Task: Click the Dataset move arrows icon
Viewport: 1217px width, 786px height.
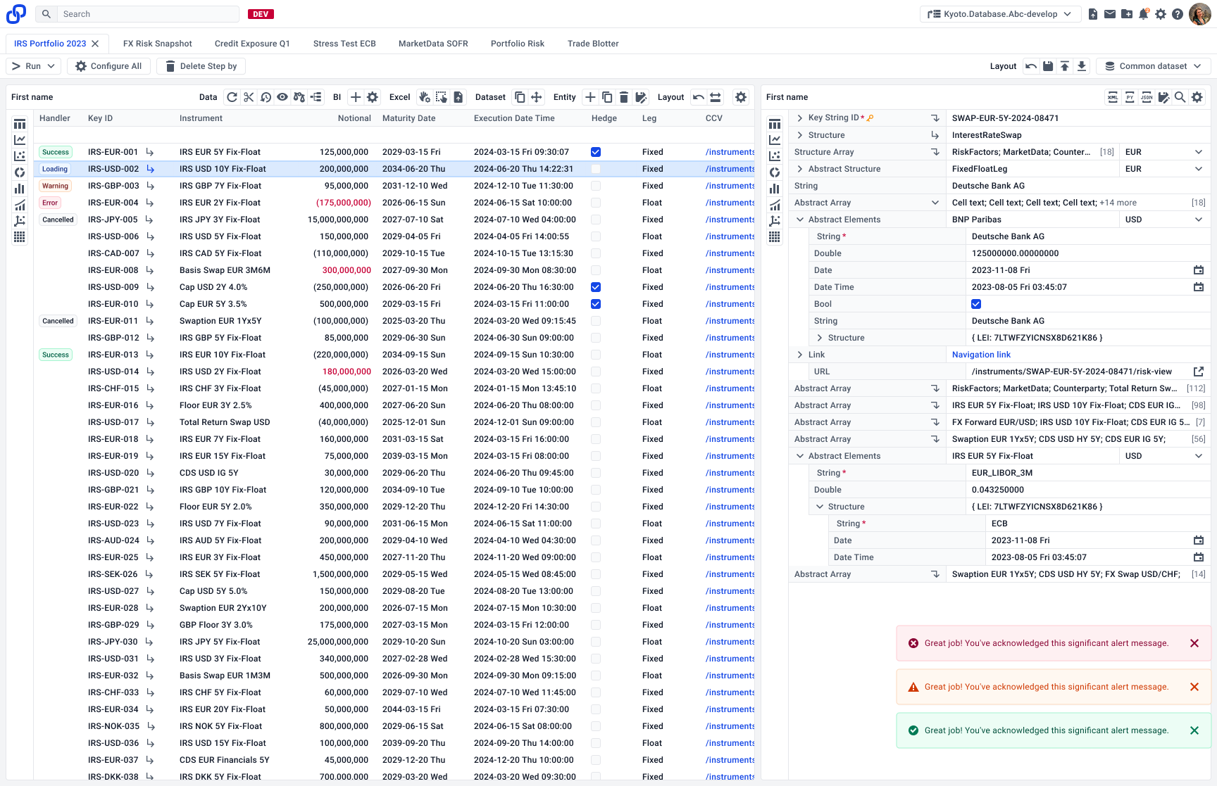Action: tap(537, 97)
